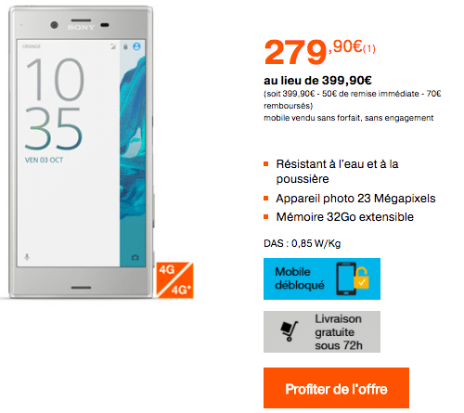This screenshot has width=464, height=413.
Task: Click the Résistant à l'eau bullet point
Action: 337,172
